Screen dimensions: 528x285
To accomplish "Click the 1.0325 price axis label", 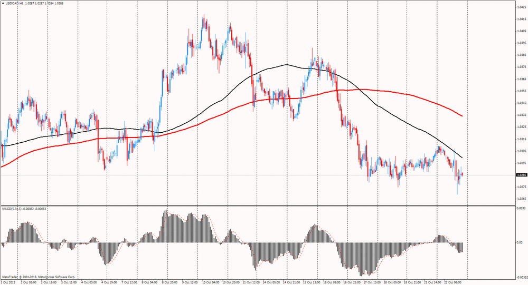I will tap(522, 127).
